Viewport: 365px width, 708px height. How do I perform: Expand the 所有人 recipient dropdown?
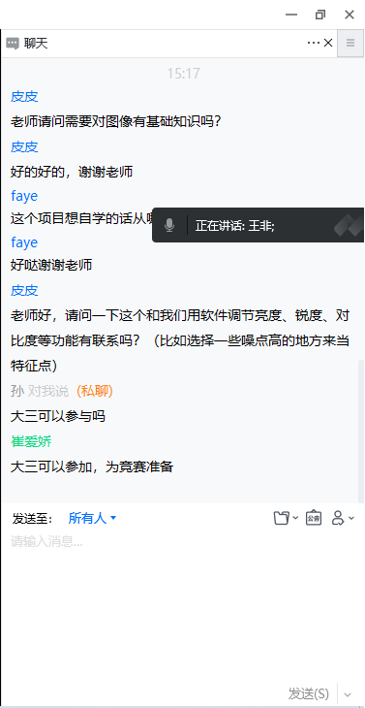pos(92,518)
